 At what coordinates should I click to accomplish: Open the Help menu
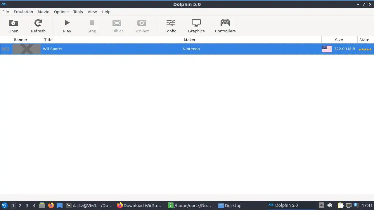[x=106, y=12]
